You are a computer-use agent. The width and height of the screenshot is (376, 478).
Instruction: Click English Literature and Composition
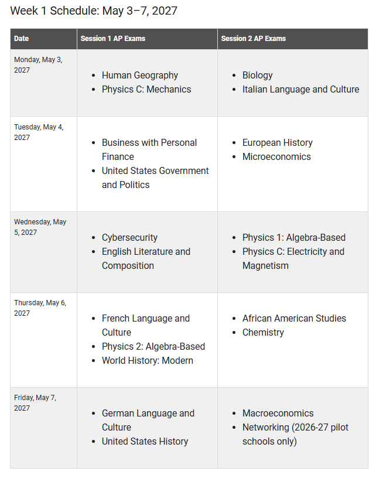pyautogui.click(x=146, y=258)
